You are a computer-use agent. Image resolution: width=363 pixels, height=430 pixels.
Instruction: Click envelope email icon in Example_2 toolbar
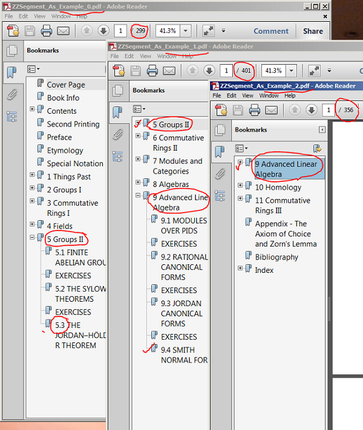click(272, 110)
